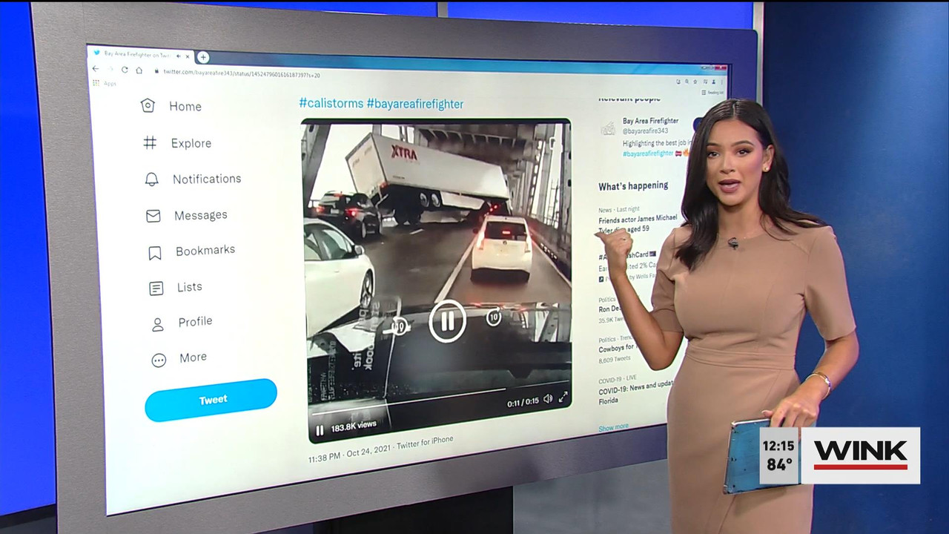Click the browser home icon
The image size is (949, 534).
[x=138, y=70]
